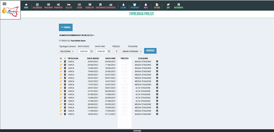Delete the row starting 17/07/2021

(x=65, y=84)
